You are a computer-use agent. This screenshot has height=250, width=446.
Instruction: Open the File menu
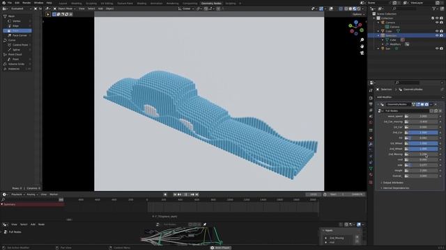point(9,3)
